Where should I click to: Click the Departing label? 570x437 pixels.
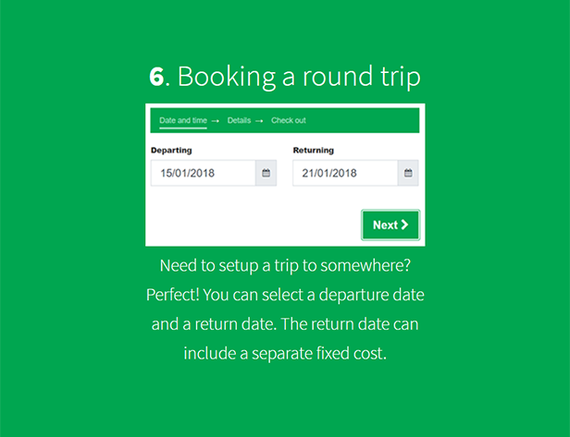tap(171, 151)
